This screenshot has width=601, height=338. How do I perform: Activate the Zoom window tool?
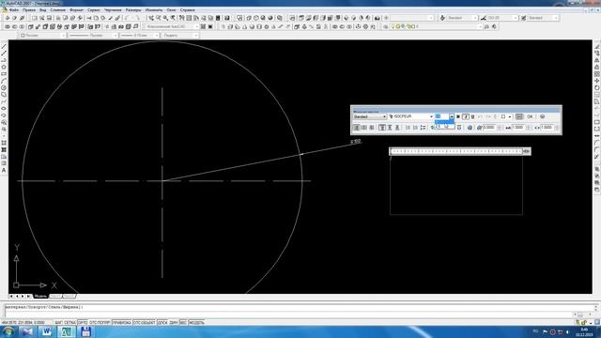(165, 18)
